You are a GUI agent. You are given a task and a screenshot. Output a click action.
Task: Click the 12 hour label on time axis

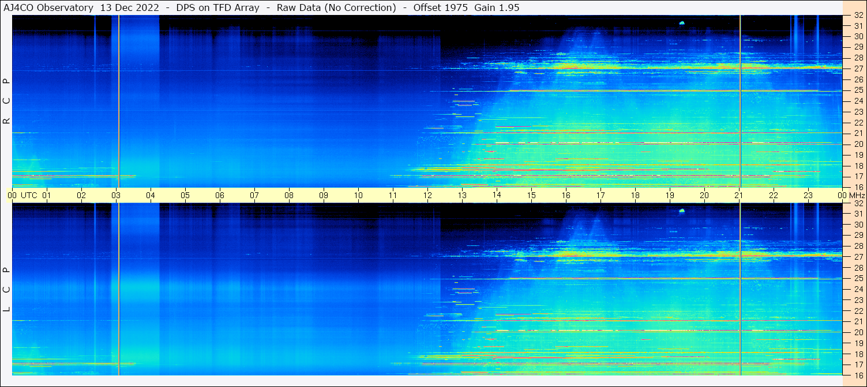(x=427, y=195)
